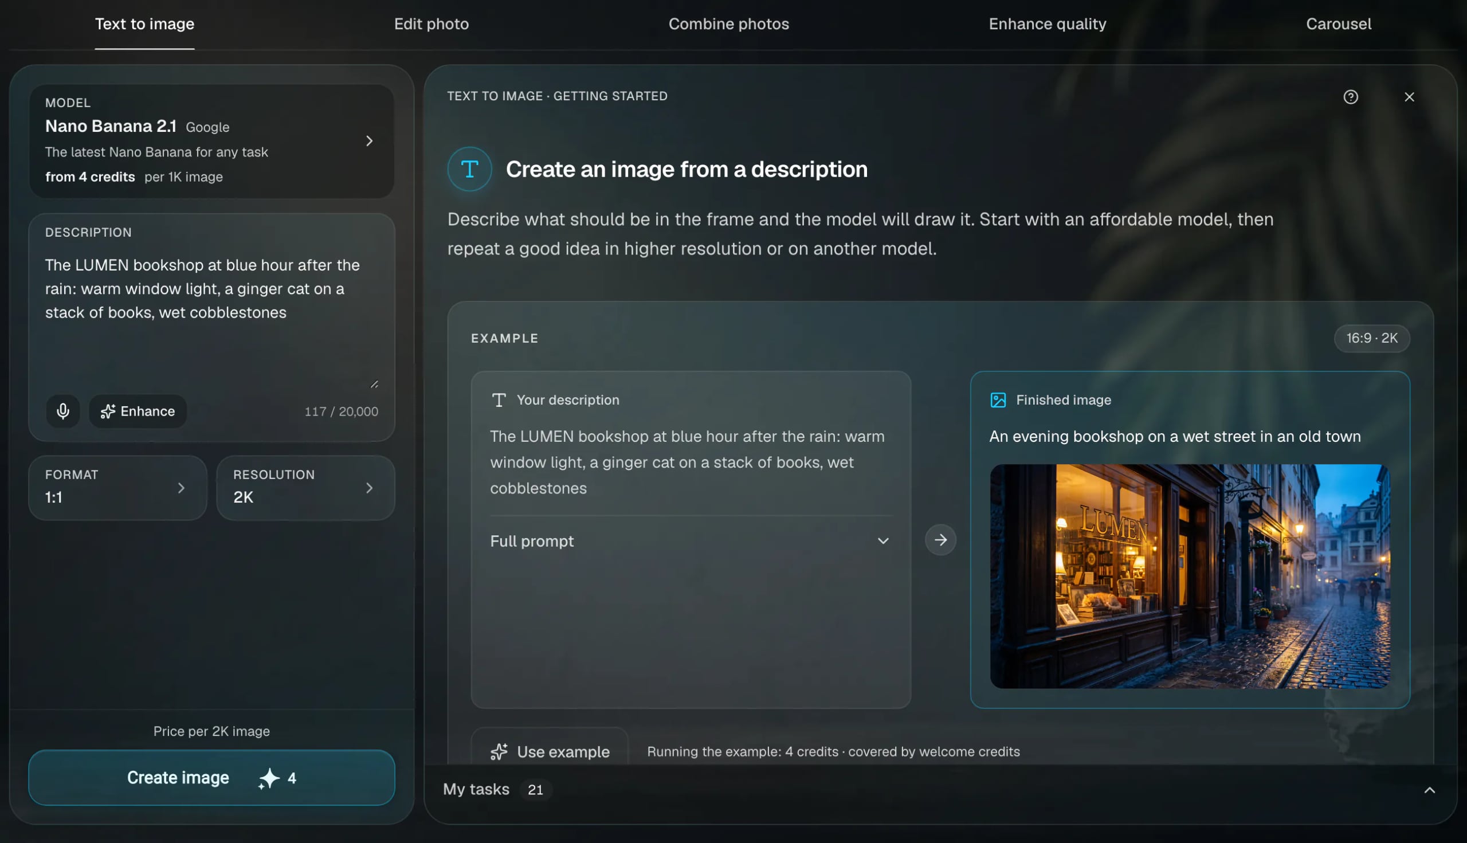This screenshot has width=1467, height=843.
Task: Open the finished bookshop example image
Action: tap(1189, 576)
